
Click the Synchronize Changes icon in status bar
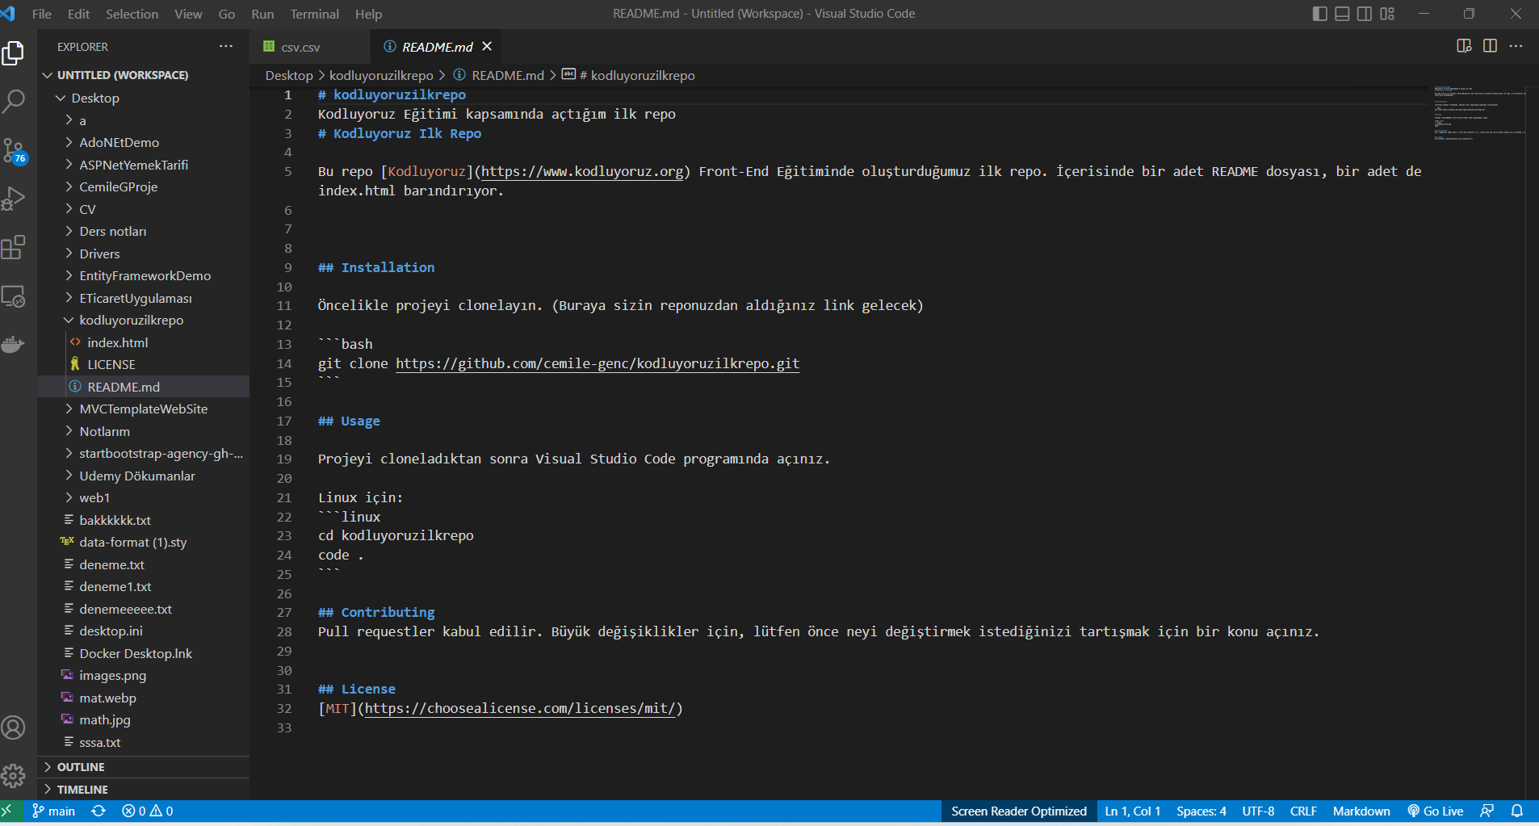coord(99,811)
